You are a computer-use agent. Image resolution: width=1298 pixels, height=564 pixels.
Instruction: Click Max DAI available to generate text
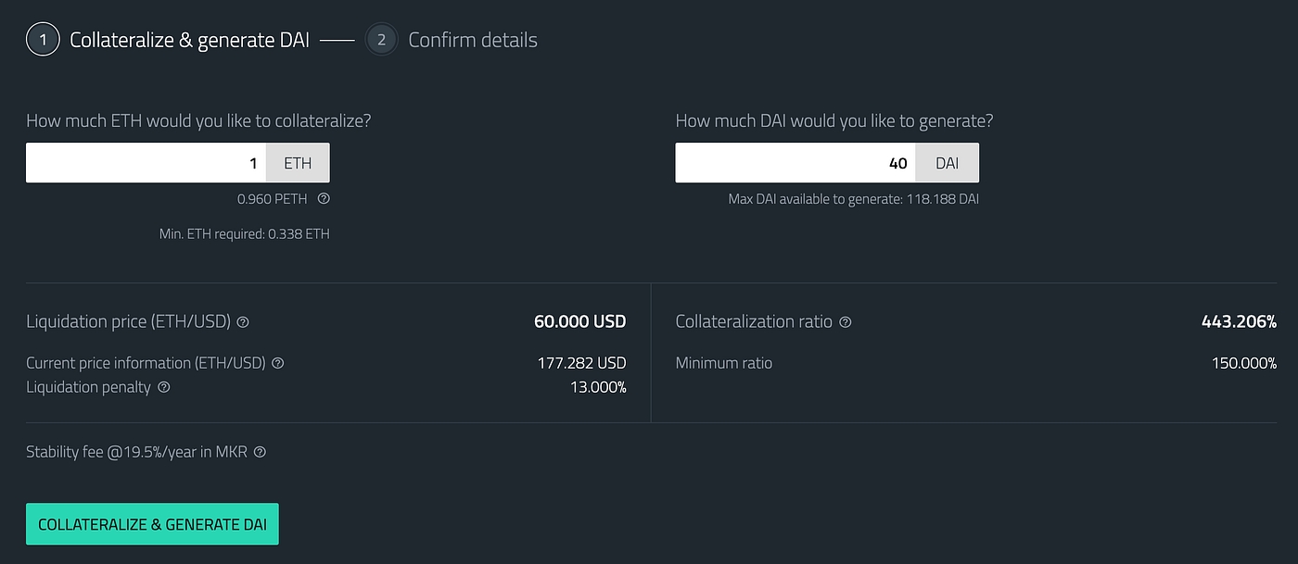click(x=853, y=199)
